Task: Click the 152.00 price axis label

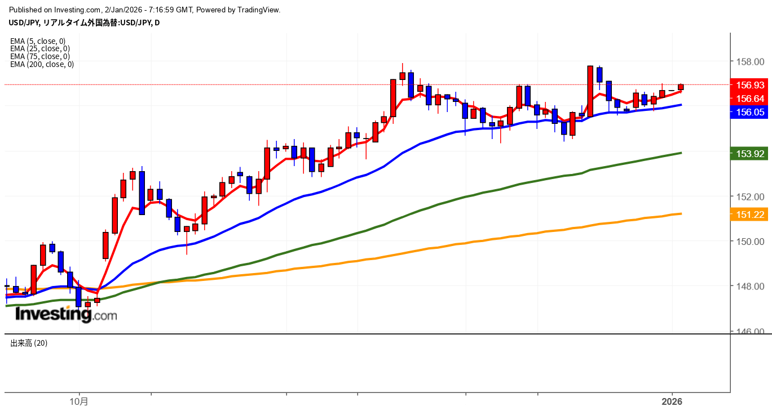Action: (x=748, y=196)
